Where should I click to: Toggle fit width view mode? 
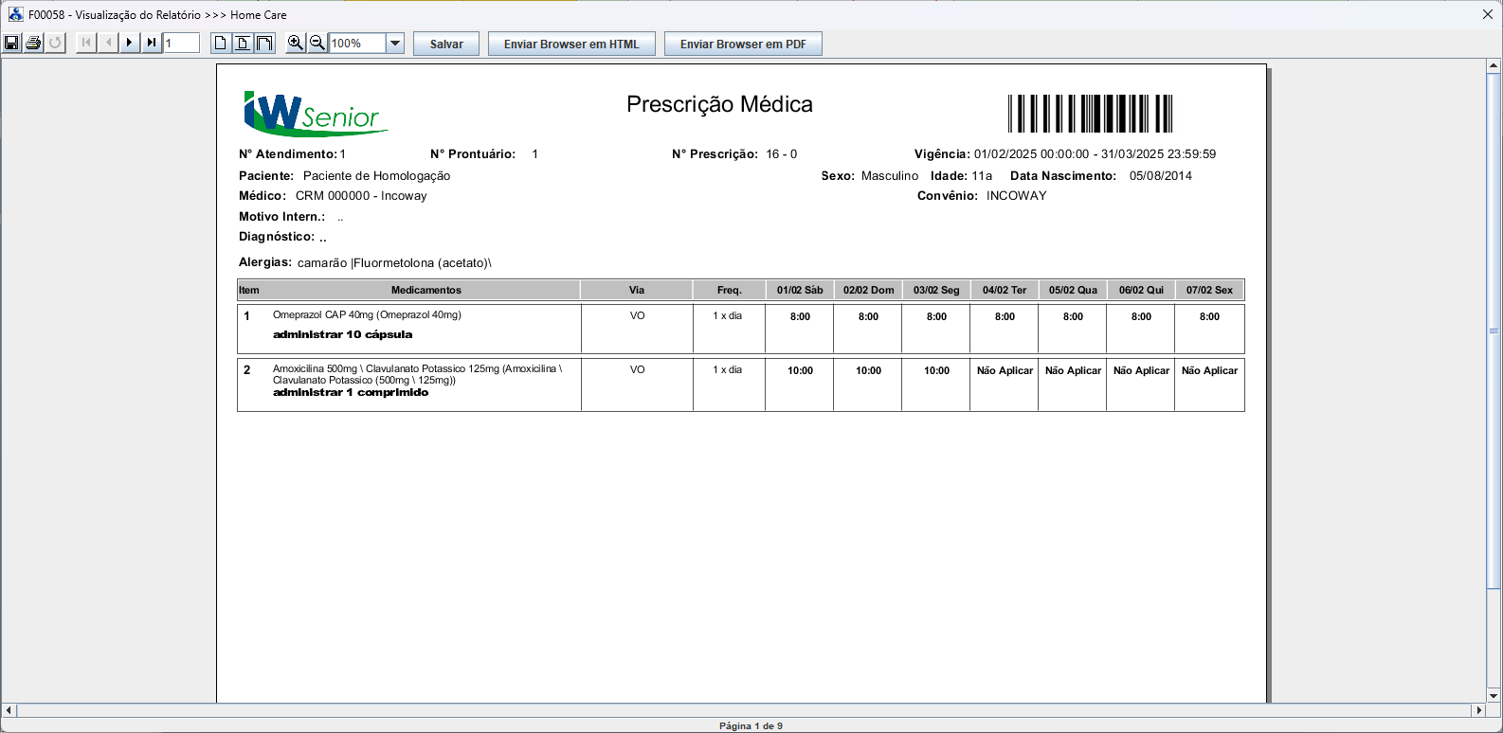[264, 43]
